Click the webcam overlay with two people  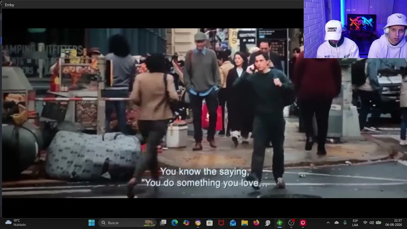pyautogui.click(x=355, y=29)
